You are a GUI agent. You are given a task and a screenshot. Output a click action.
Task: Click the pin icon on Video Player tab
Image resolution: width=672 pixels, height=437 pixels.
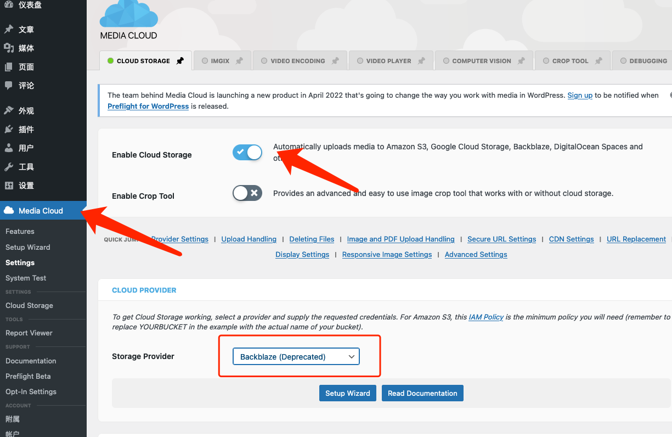[x=421, y=61]
